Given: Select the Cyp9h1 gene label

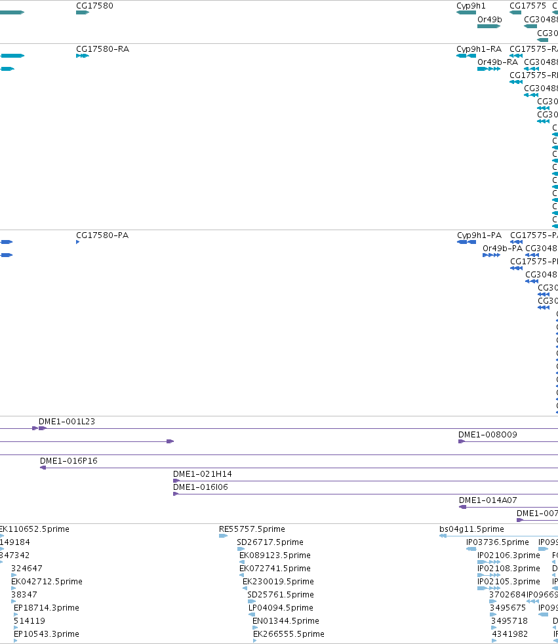Looking at the screenshot, I should tap(471, 6).
